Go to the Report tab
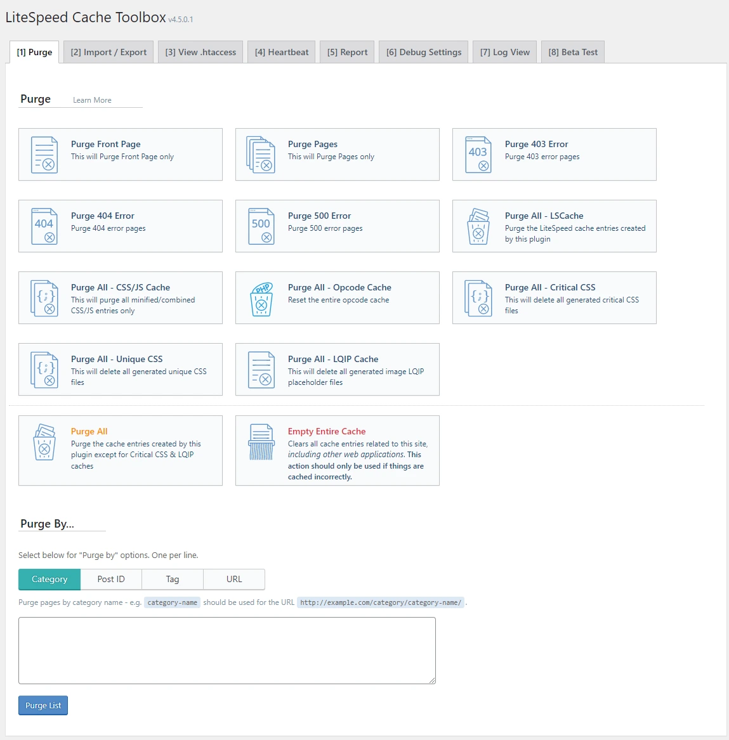Image resolution: width=729 pixels, height=740 pixels. point(347,52)
